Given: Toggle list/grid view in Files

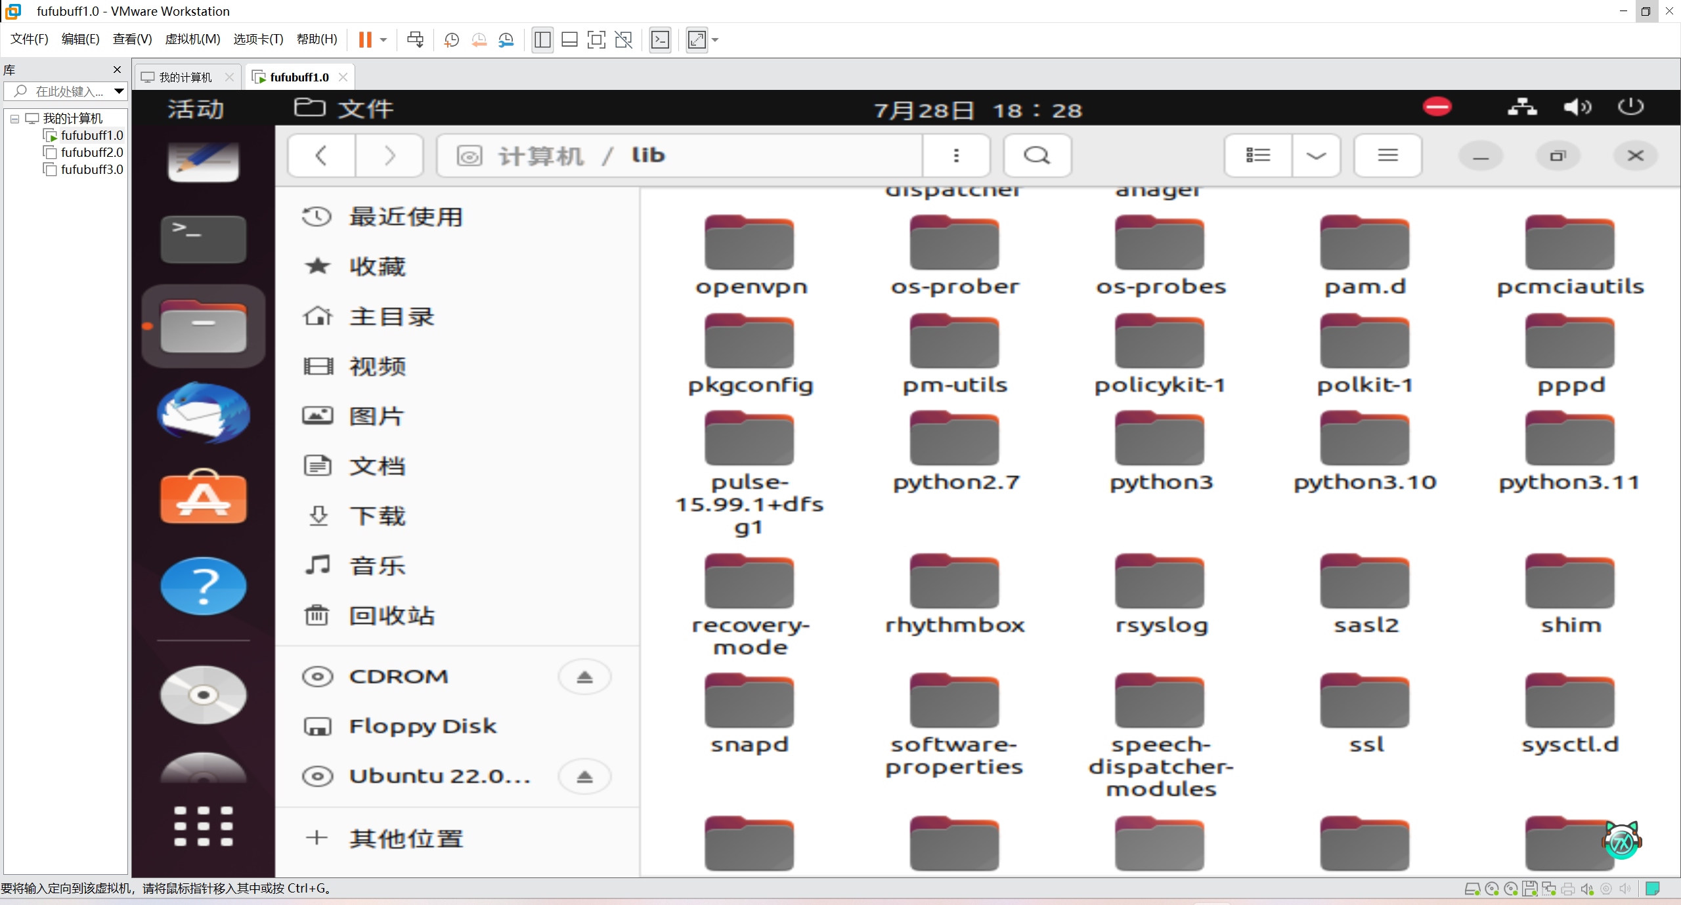Looking at the screenshot, I should click(x=1257, y=156).
